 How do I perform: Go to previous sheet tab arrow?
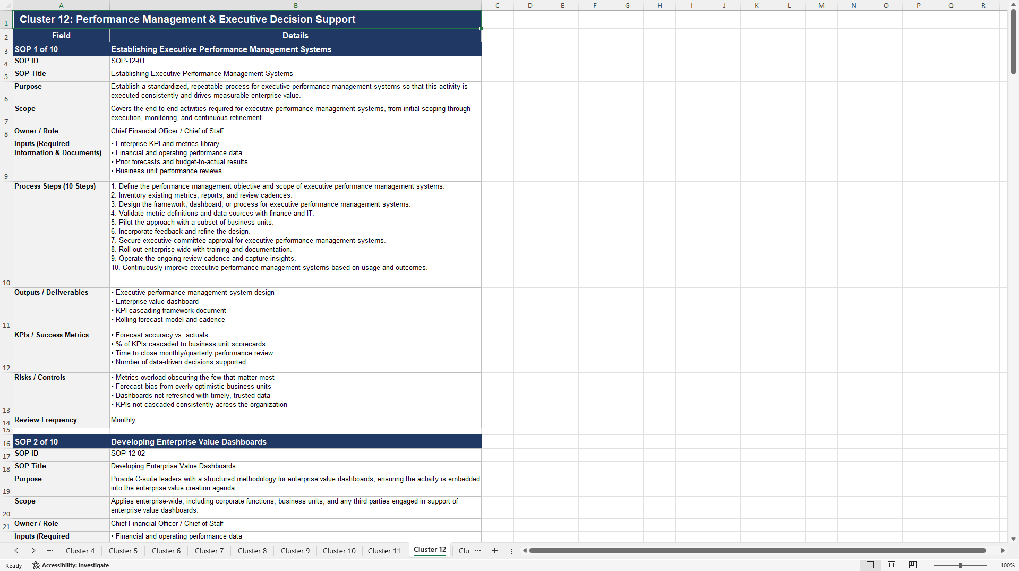[x=16, y=551]
